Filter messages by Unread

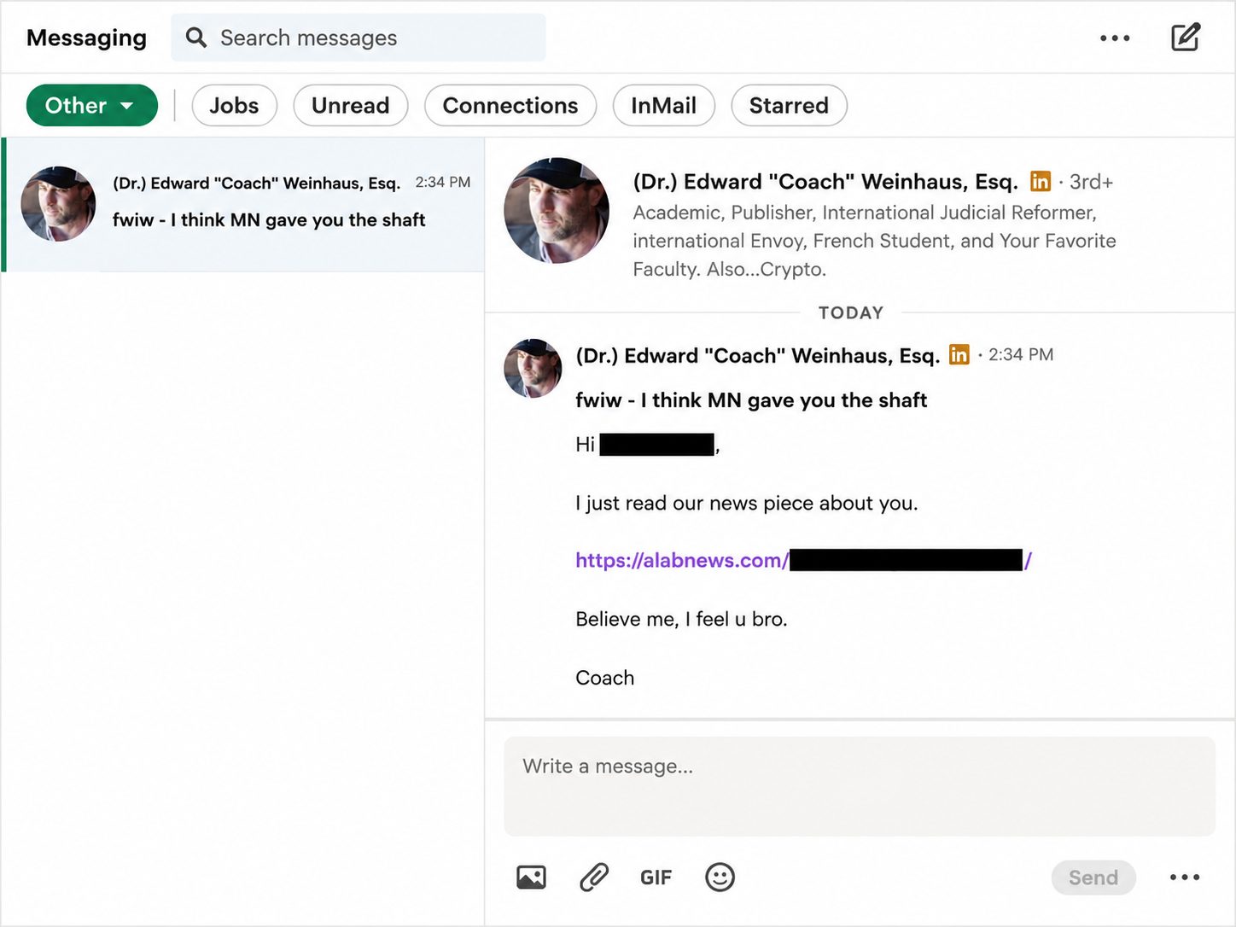point(350,105)
